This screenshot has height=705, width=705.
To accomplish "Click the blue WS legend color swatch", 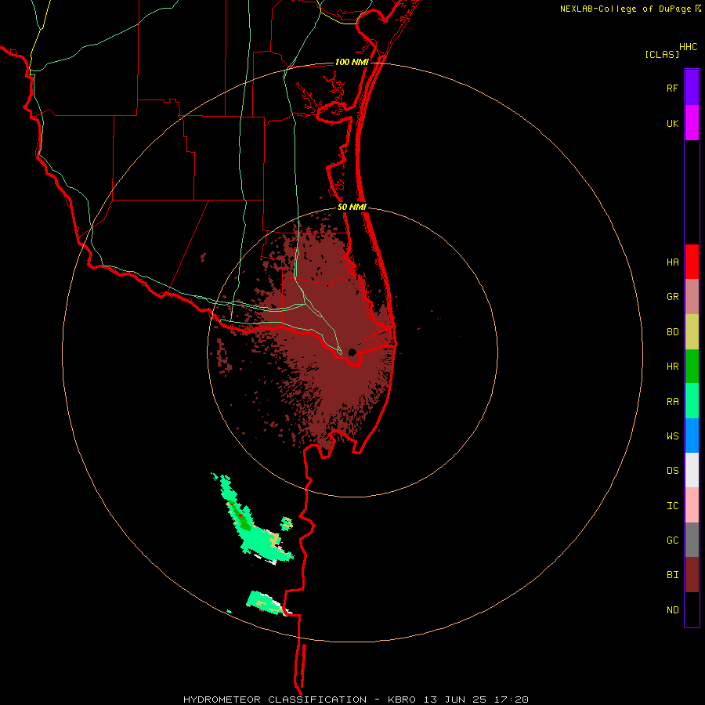I will [x=692, y=436].
